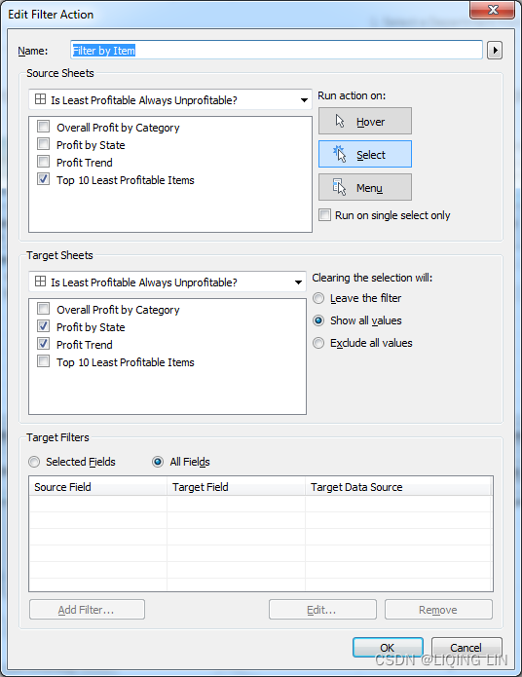Click the Name input field
This screenshot has height=677, width=522.
click(277, 50)
